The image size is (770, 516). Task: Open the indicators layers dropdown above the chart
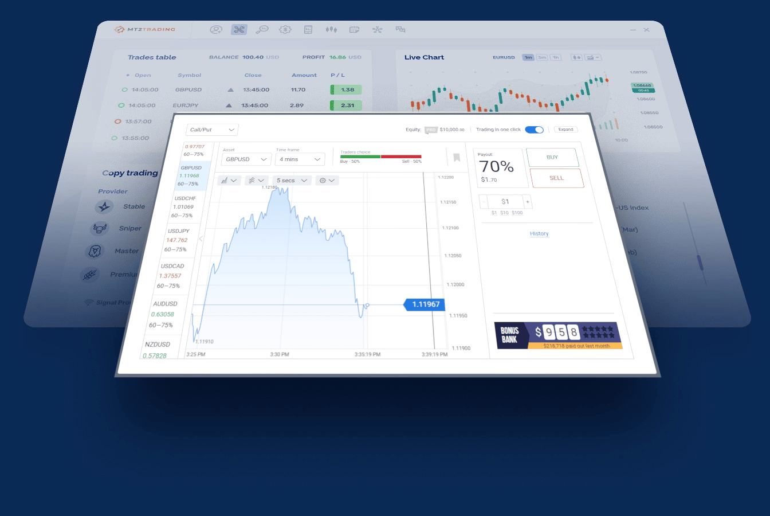tap(256, 180)
